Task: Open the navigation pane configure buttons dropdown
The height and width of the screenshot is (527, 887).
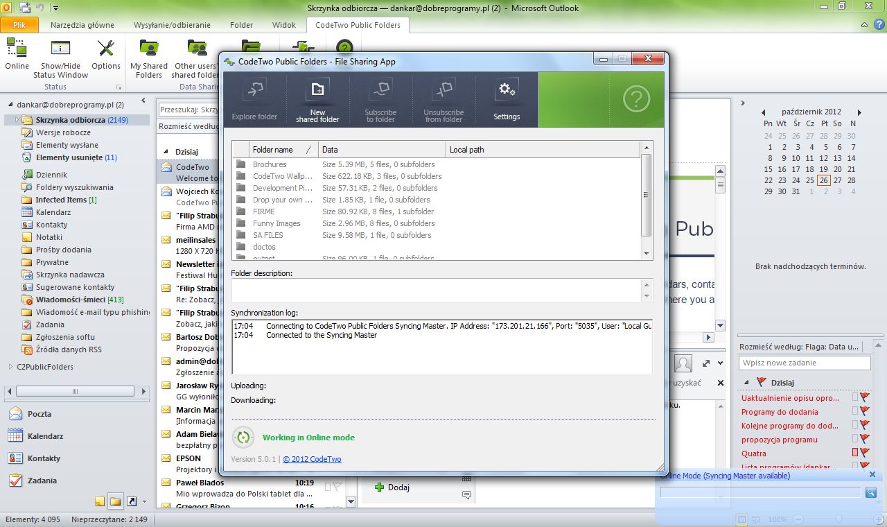Action: point(145,501)
